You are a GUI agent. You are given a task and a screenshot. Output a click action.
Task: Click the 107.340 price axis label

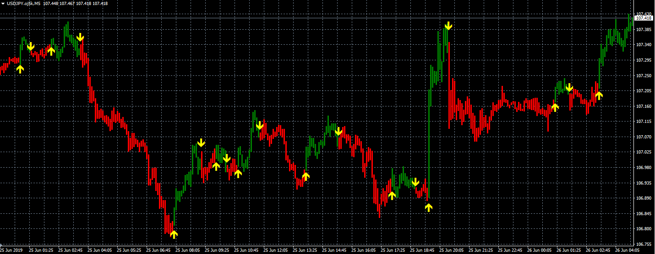(644, 45)
